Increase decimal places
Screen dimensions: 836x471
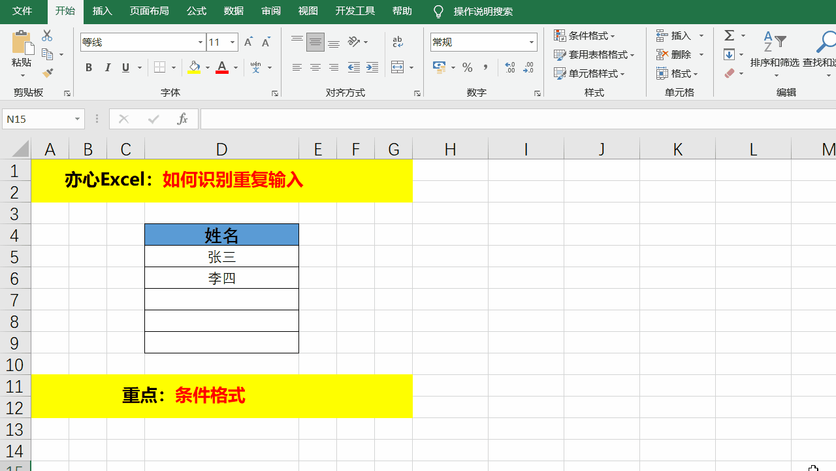tap(510, 67)
